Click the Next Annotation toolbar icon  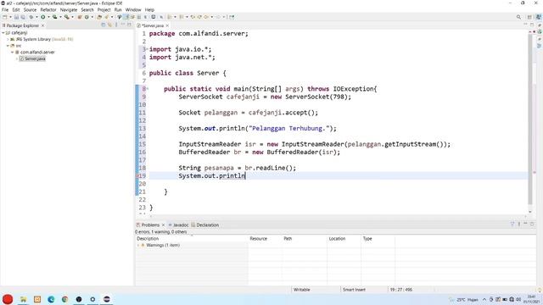(x=170, y=17)
